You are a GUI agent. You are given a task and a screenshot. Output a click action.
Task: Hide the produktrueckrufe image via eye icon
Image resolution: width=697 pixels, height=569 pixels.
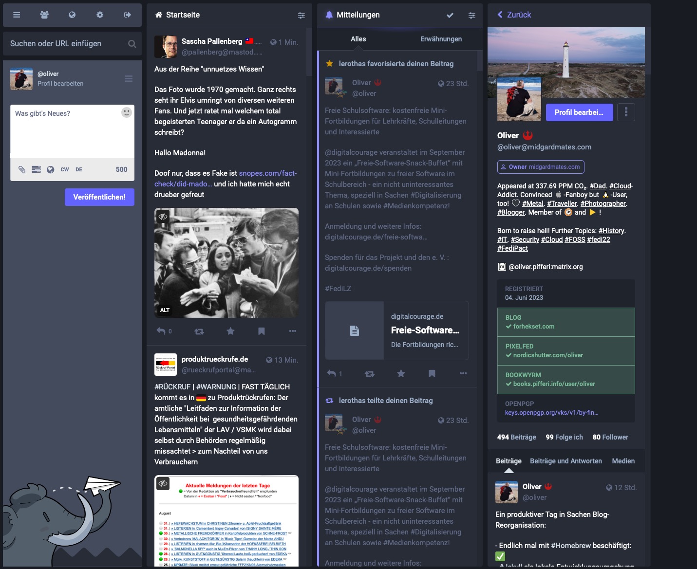163,483
